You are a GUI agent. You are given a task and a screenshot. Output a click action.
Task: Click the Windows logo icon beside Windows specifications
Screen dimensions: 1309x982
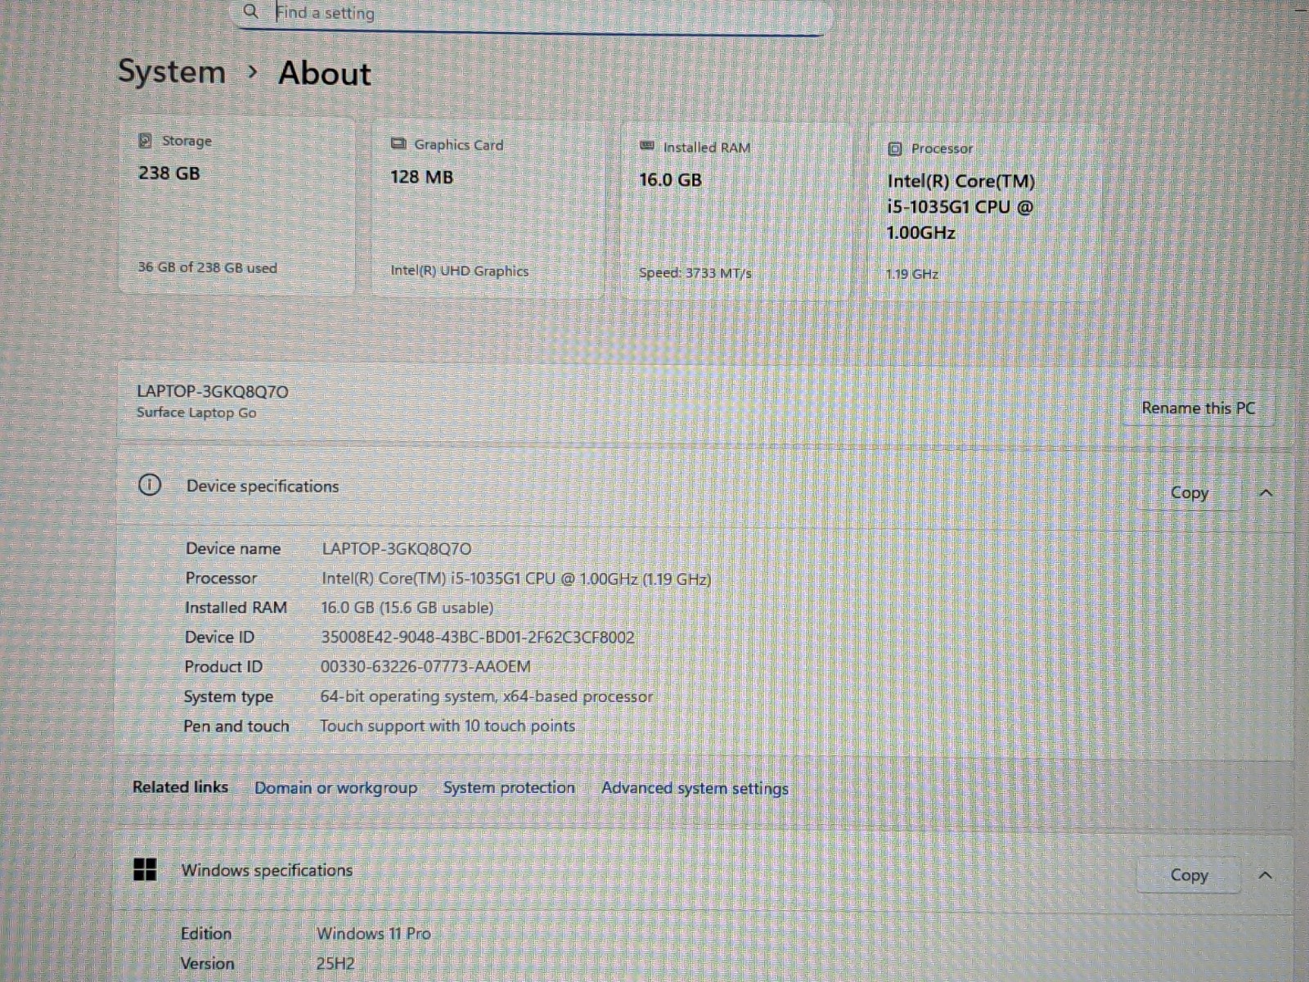pyautogui.click(x=145, y=869)
